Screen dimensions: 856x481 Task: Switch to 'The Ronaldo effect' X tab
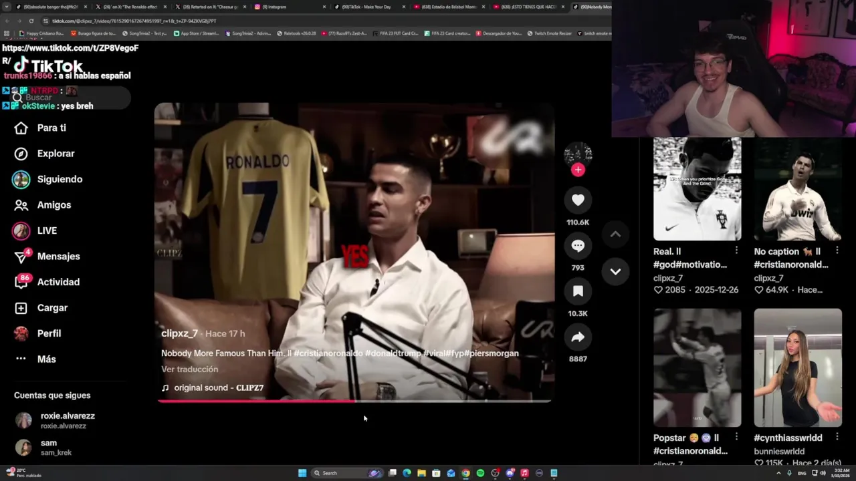130,7
